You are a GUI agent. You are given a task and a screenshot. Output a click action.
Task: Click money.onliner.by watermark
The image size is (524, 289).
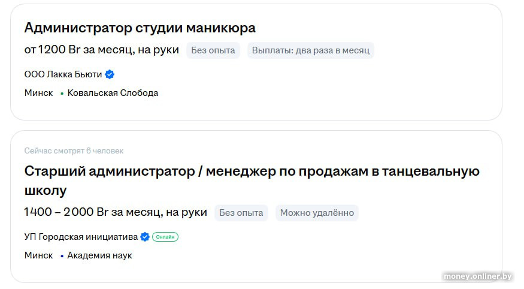pyautogui.click(x=477, y=276)
